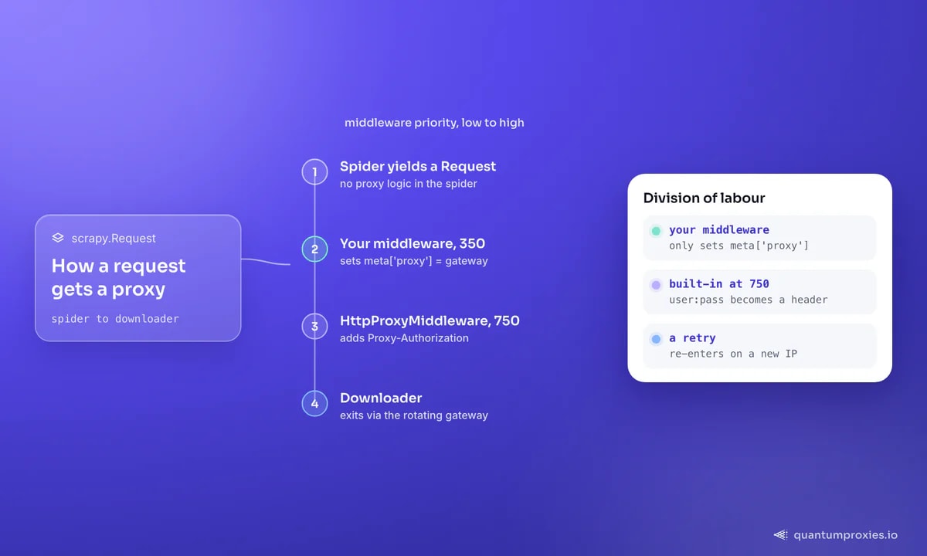
Task: Click the "Downloader" heading of step 4
Action: [x=381, y=398]
